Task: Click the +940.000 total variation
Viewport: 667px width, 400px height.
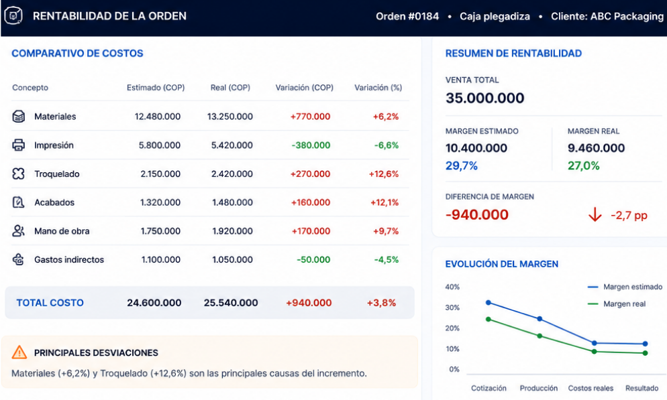Action: [309, 303]
